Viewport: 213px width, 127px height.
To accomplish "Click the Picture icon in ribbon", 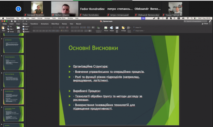I will click(106, 28).
